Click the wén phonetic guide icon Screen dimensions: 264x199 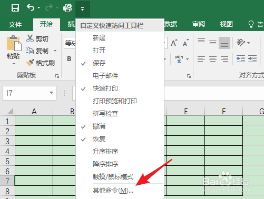click(x=179, y=59)
